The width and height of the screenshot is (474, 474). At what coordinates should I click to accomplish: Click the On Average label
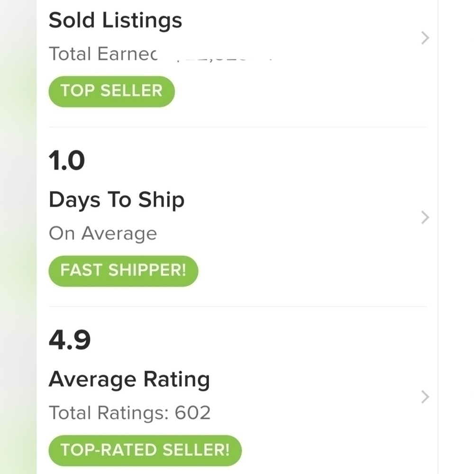(103, 234)
